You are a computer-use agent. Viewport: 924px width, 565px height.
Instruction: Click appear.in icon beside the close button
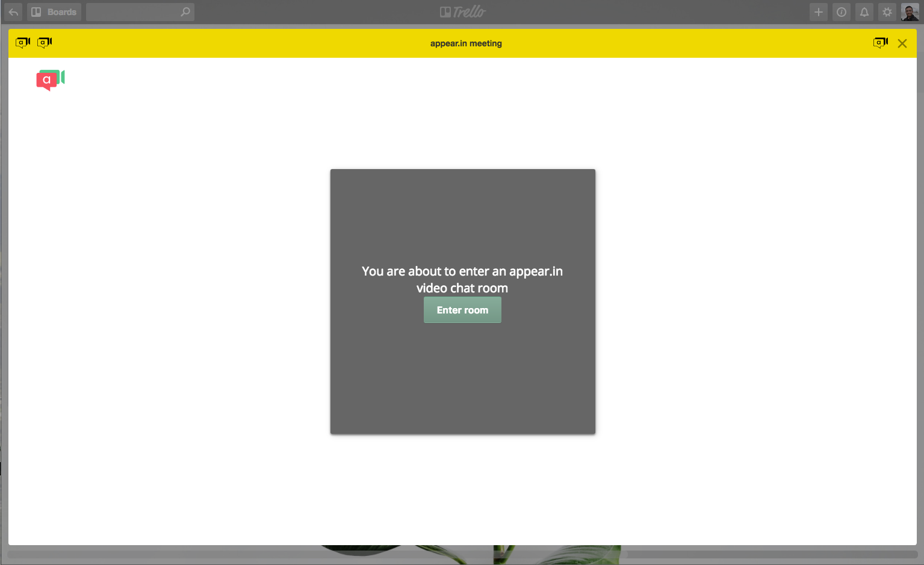(x=881, y=43)
